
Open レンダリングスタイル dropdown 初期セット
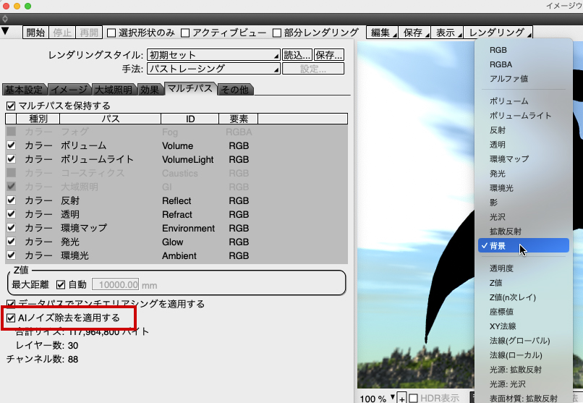pyautogui.click(x=213, y=55)
